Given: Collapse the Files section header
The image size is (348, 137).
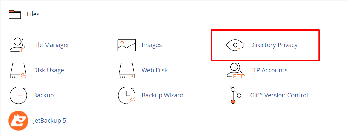Looking at the screenshot, I should (x=174, y=15).
